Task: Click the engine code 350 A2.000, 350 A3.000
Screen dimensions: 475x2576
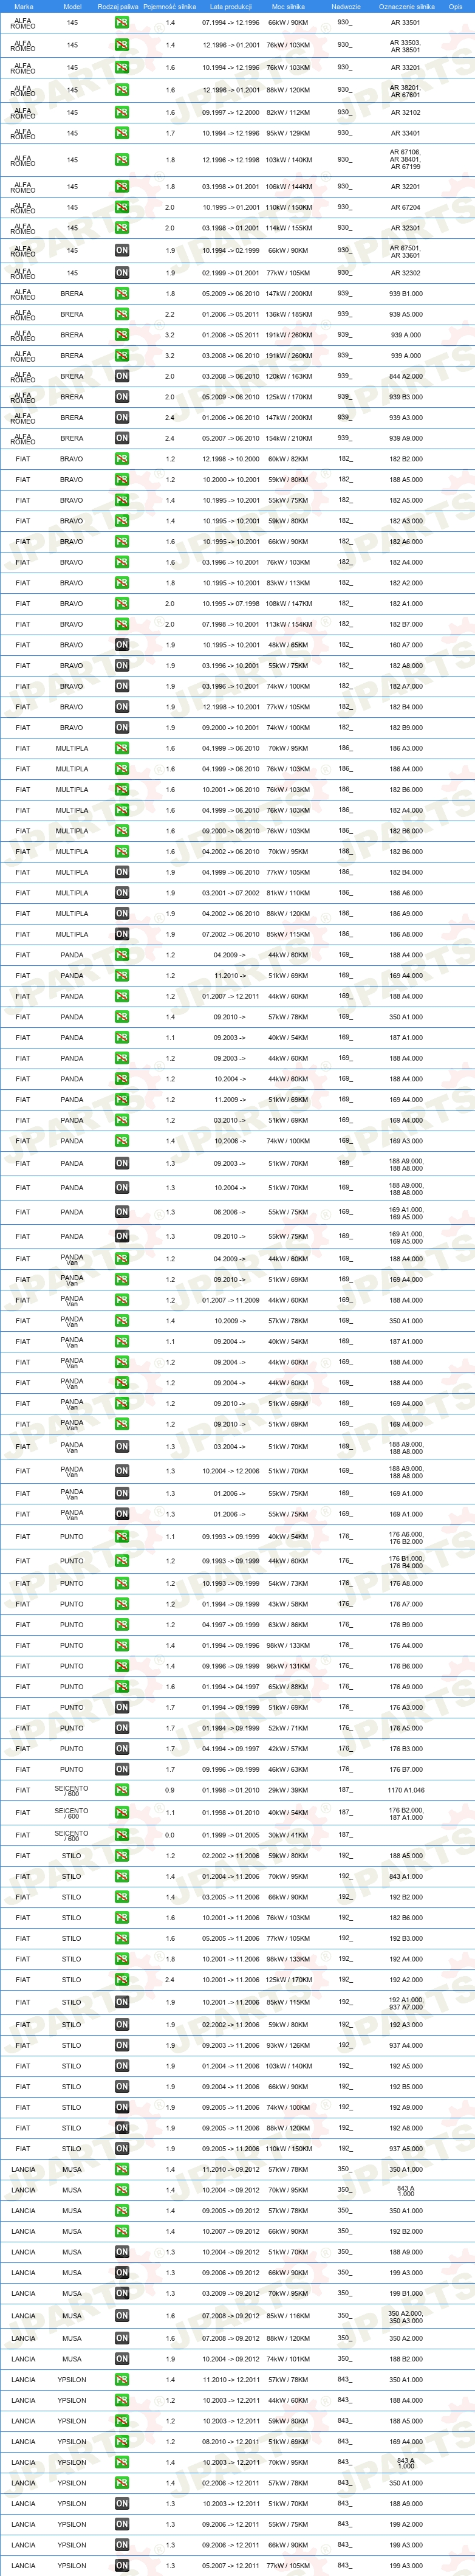Action: point(406,2316)
